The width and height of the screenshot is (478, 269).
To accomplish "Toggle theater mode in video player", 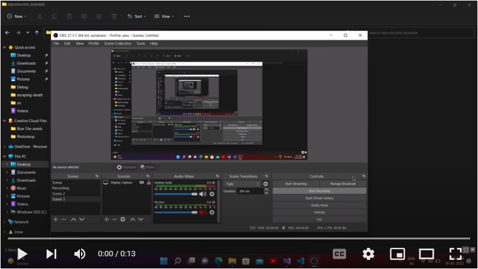I will [x=426, y=254].
